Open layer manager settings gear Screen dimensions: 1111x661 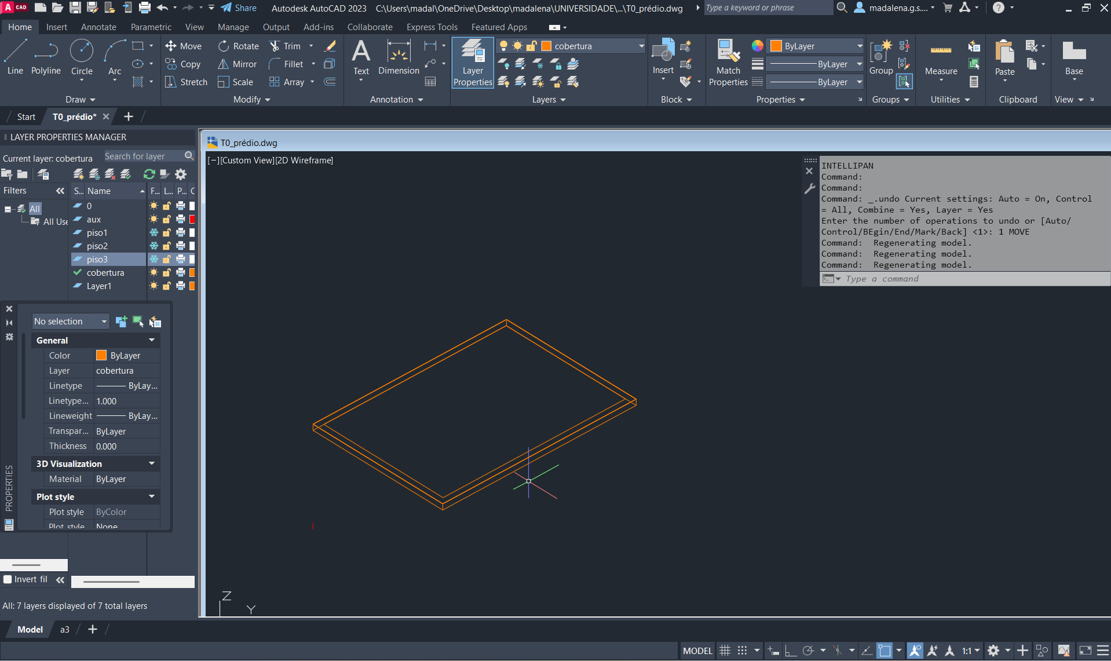pyautogui.click(x=181, y=174)
